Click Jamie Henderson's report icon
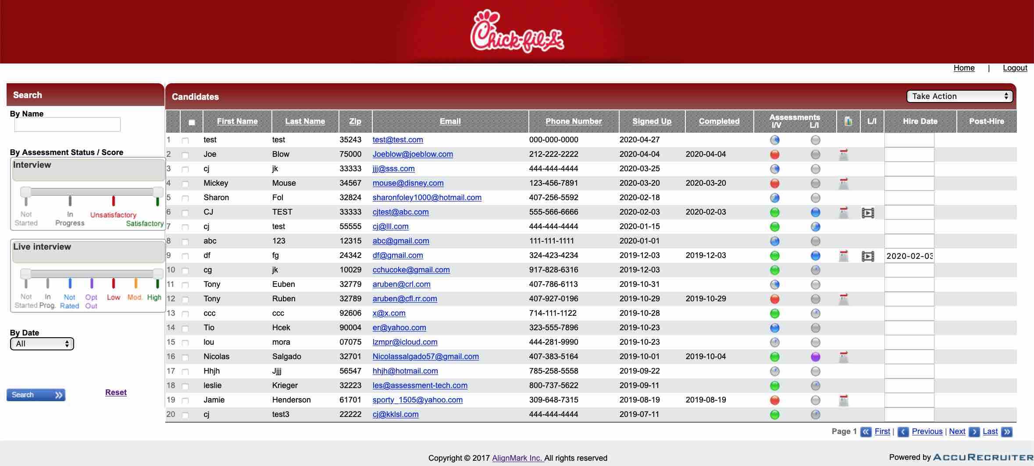The image size is (1034, 466). pos(843,400)
